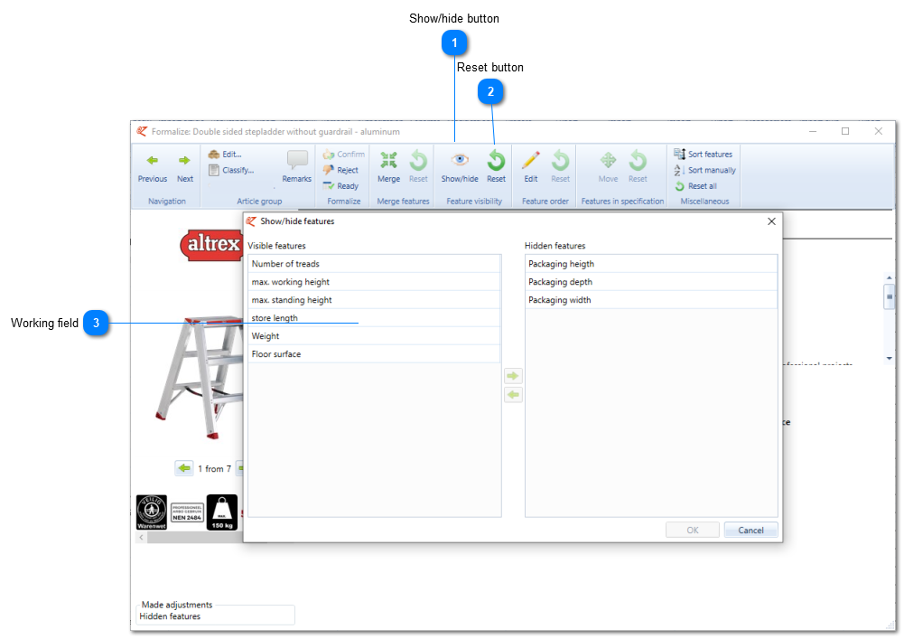
Task: Select 'max. standing height' feature
Action: 374,299
